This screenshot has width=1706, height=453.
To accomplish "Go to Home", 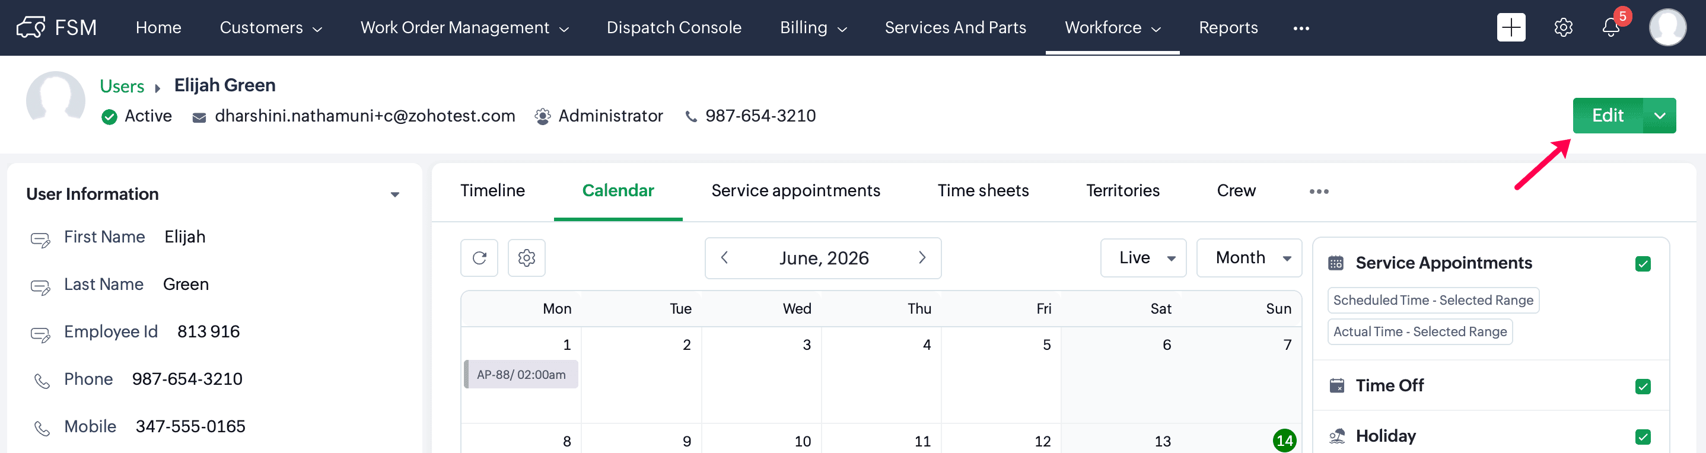I will click(158, 27).
